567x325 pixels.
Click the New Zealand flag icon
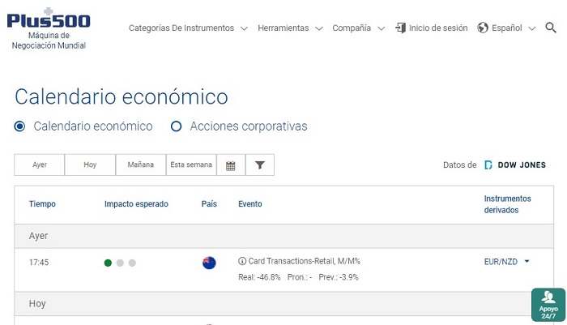(x=209, y=263)
